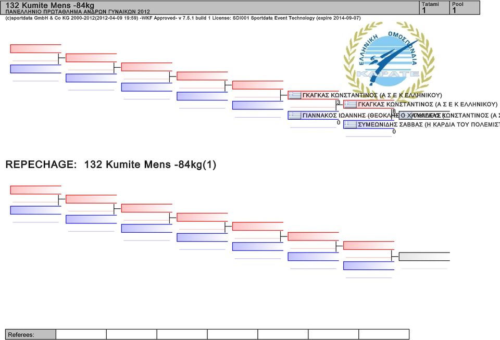Click the score 8 of the final
This screenshot has width=500, height=340.
pos(394,111)
